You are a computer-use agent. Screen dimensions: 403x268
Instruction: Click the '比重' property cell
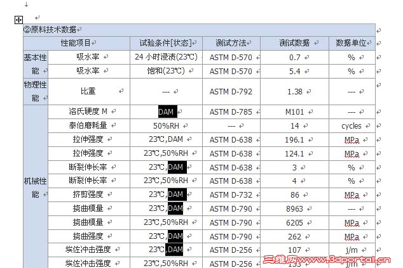pos(88,91)
